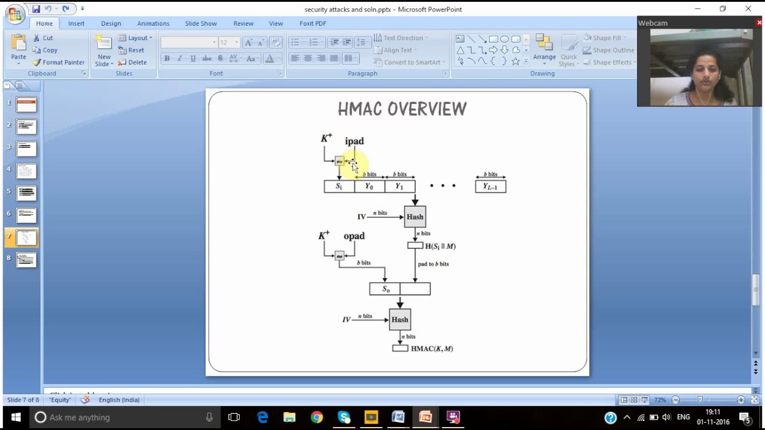Open the Home ribbon tab
765x430 pixels.
coord(44,23)
